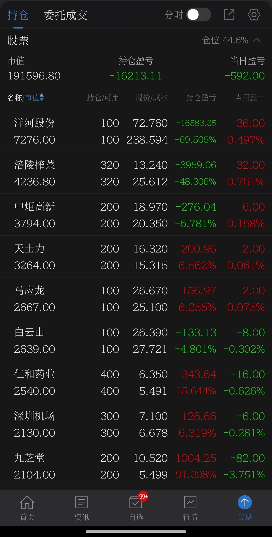Sort by 持仓盈亏 column header
Viewport: 272px width, 537px height.
[201, 98]
